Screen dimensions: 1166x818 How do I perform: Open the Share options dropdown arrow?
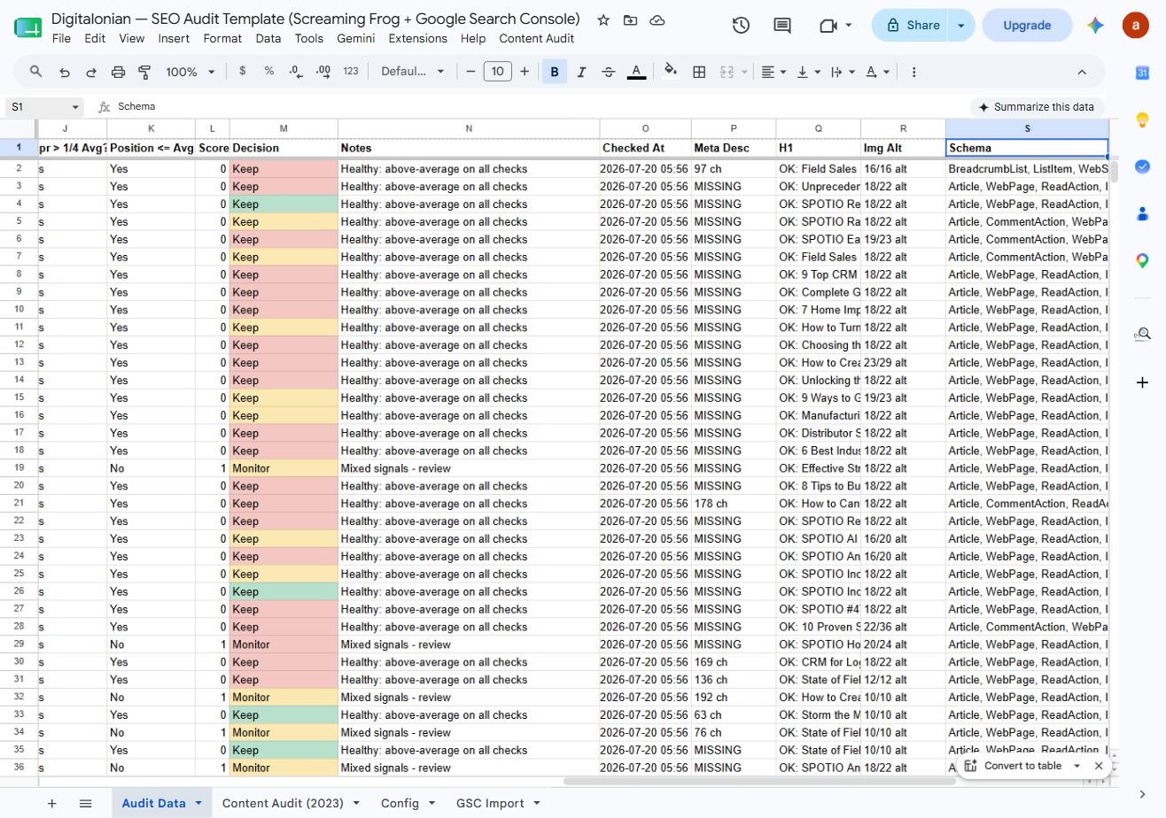click(961, 26)
